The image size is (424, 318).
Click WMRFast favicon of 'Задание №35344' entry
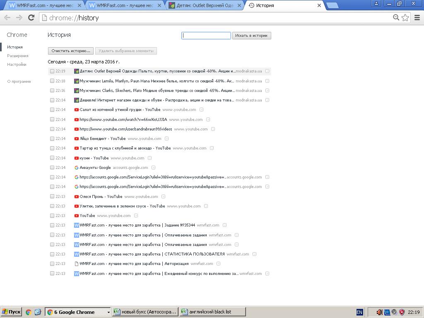77,225
